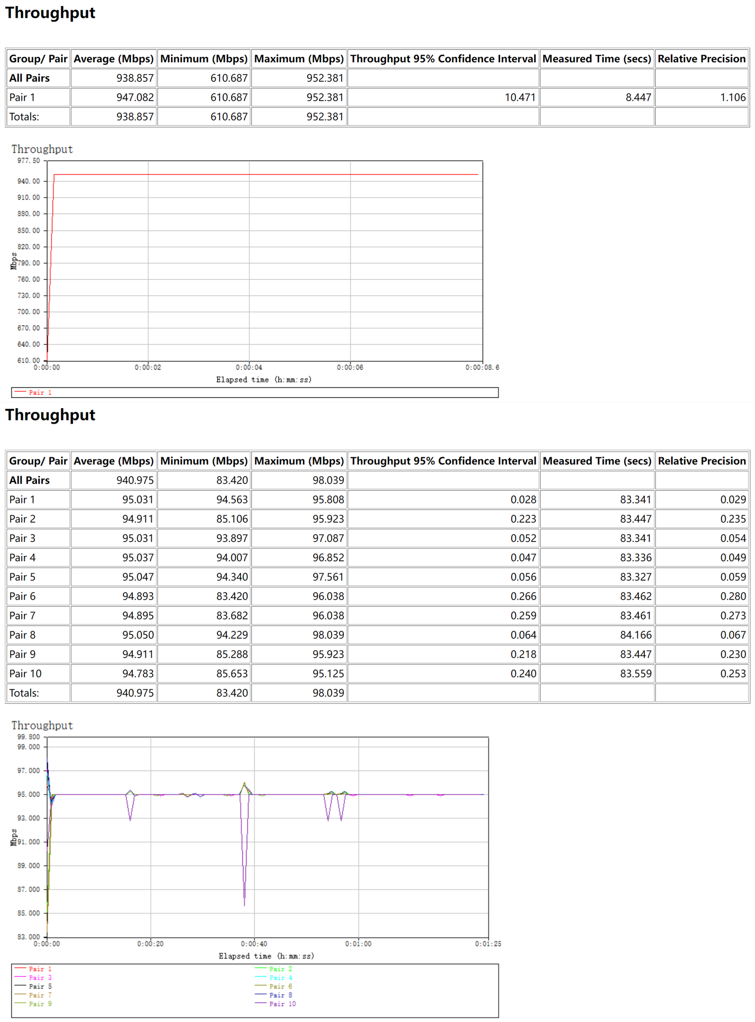The image size is (755, 1022).
Task: Click the All Pairs row in second table
Action: (x=29, y=480)
